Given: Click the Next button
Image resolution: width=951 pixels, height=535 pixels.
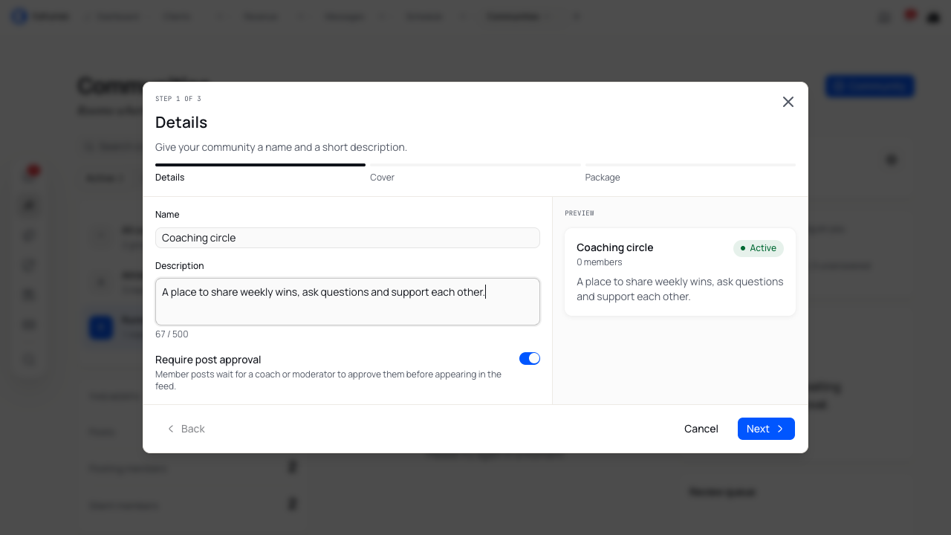Looking at the screenshot, I should pyautogui.click(x=766, y=429).
